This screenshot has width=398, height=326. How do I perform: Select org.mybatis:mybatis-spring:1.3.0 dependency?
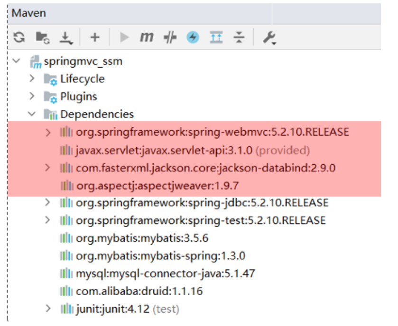point(160,256)
